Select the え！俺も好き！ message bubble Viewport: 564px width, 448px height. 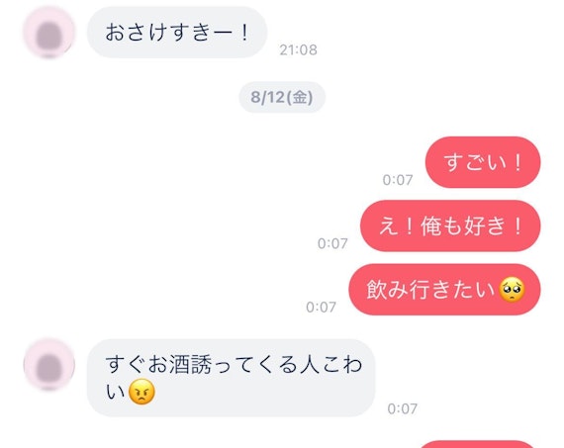pos(450,225)
